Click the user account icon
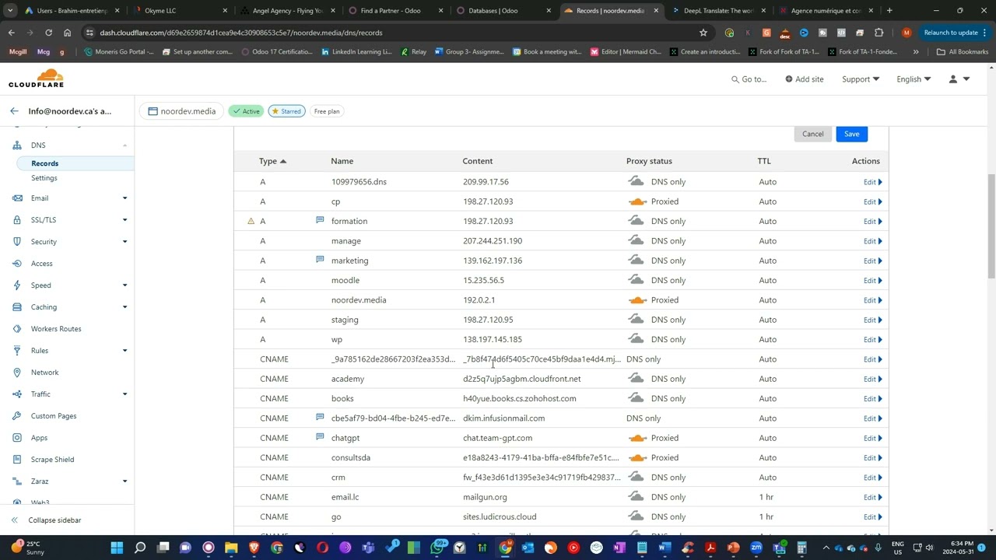Viewport: 996px width, 560px height. click(952, 79)
